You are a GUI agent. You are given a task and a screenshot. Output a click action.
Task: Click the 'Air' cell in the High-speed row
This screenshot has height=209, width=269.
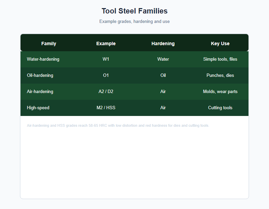coord(163,108)
